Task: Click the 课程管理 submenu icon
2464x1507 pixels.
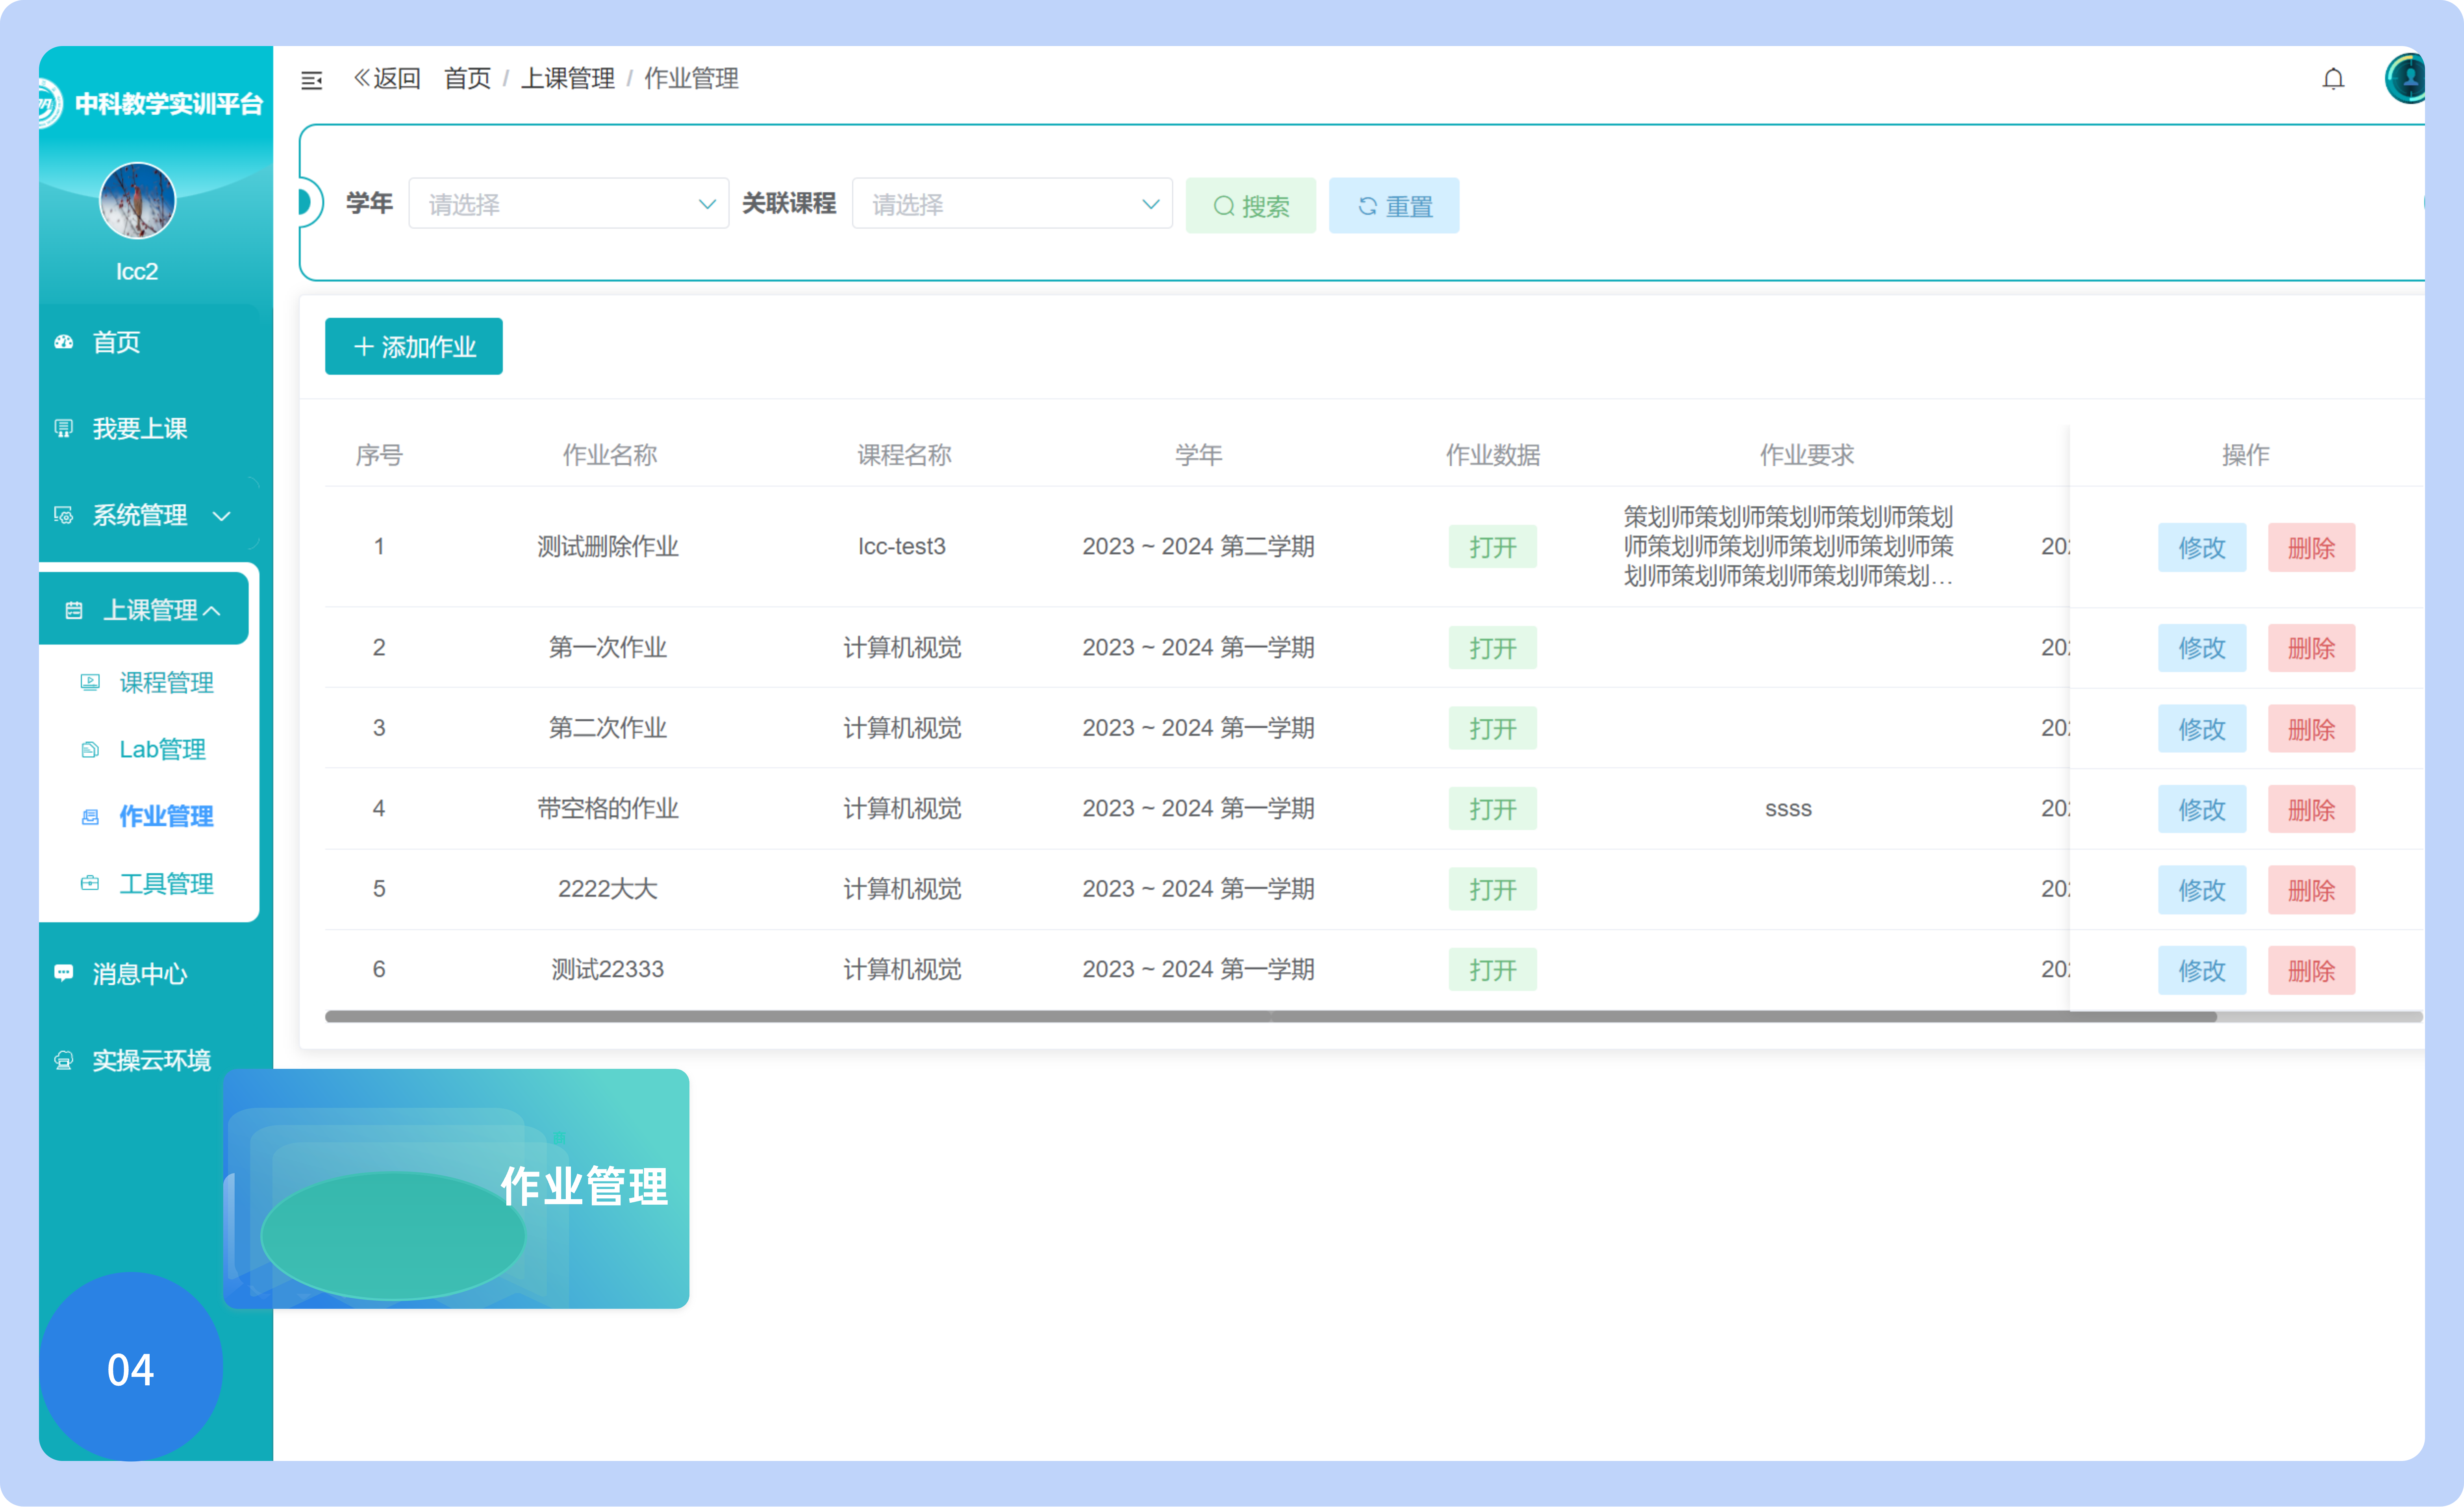Action: tap(90, 682)
